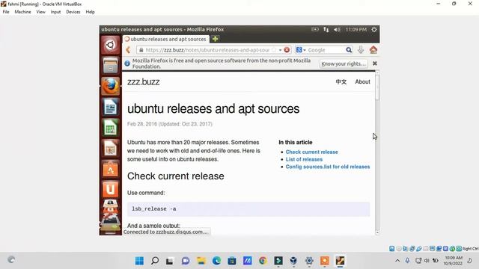This screenshot has height=269, width=479.
Task: Open Ubuntu Software Center from launcher
Action: click(x=110, y=169)
